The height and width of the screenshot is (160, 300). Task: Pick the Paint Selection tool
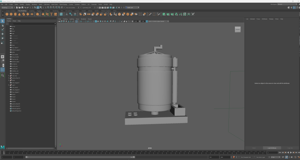3,29
